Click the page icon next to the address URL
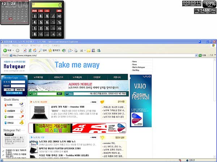This screenshot has height=162, width=217. click(x=11, y=55)
